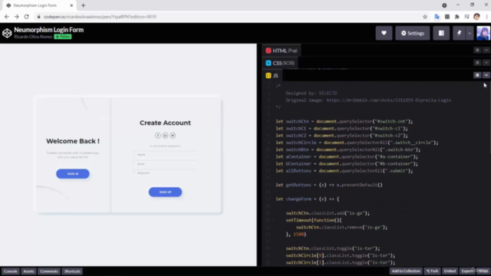Click the Facebook icon under Create Account
Screen dimensions: 491x276
[x=158, y=136]
